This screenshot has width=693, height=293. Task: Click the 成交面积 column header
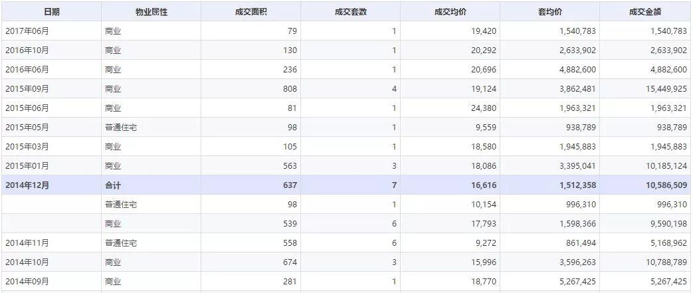click(x=251, y=12)
